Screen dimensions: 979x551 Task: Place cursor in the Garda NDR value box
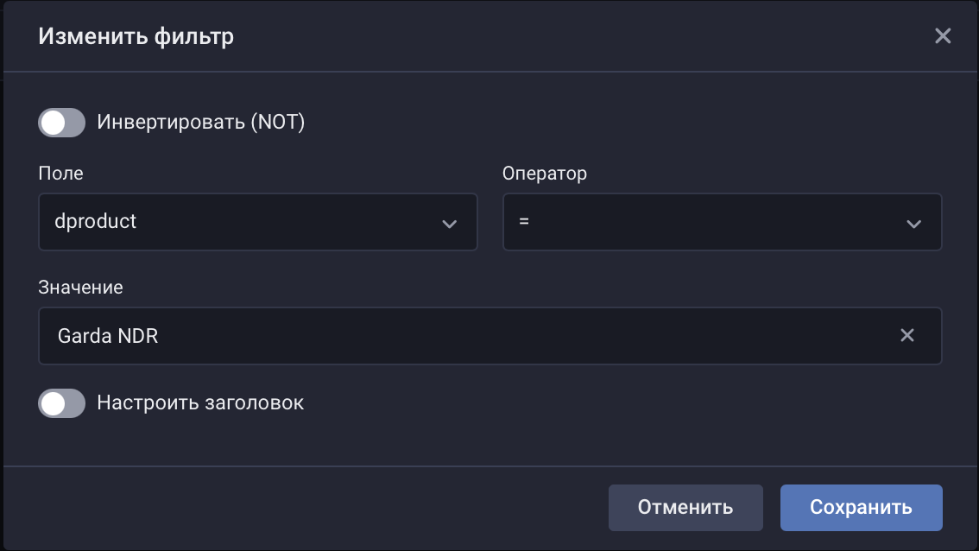tap(432, 335)
